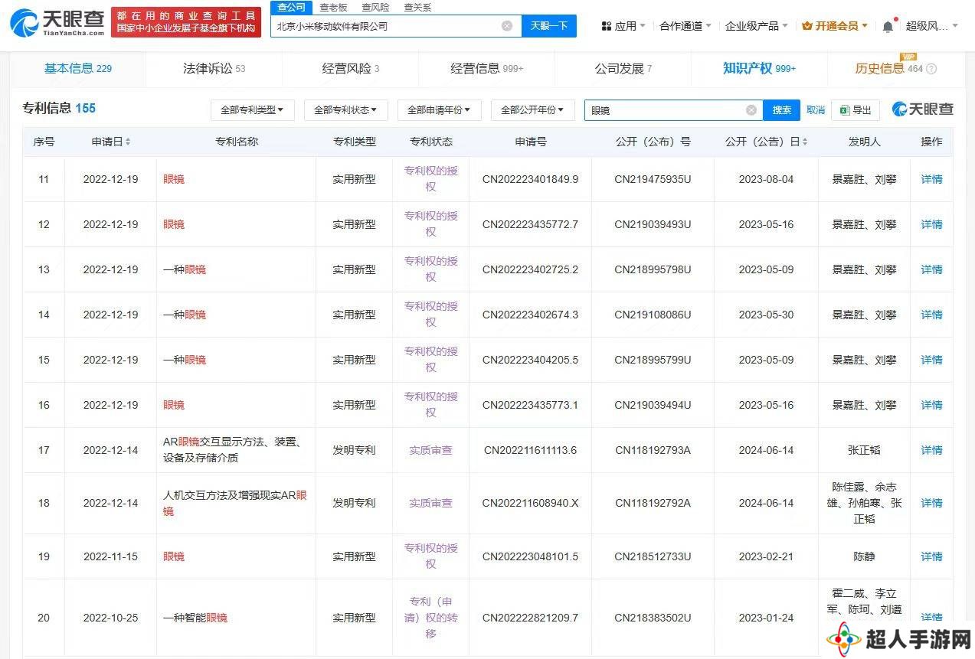The width and height of the screenshot is (975, 659).
Task: Click help icon next to 历史信息
Action: 931,69
